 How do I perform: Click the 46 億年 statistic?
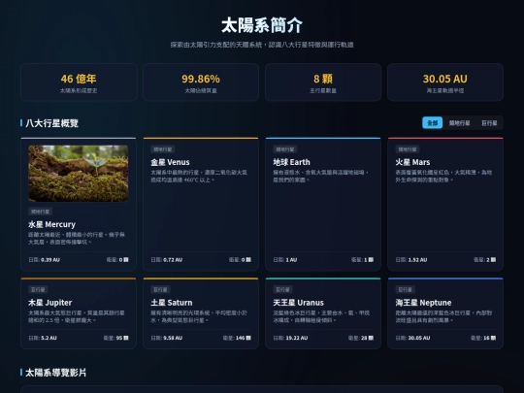tap(79, 79)
